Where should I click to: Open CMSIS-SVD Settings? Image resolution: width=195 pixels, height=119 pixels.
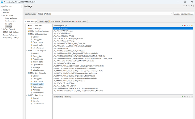pyautogui.click(x=11, y=32)
